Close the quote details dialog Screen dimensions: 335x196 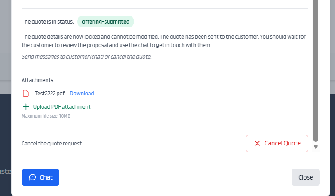point(305,177)
